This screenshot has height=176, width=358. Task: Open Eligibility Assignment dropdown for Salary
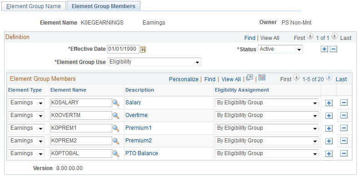tap(267, 103)
